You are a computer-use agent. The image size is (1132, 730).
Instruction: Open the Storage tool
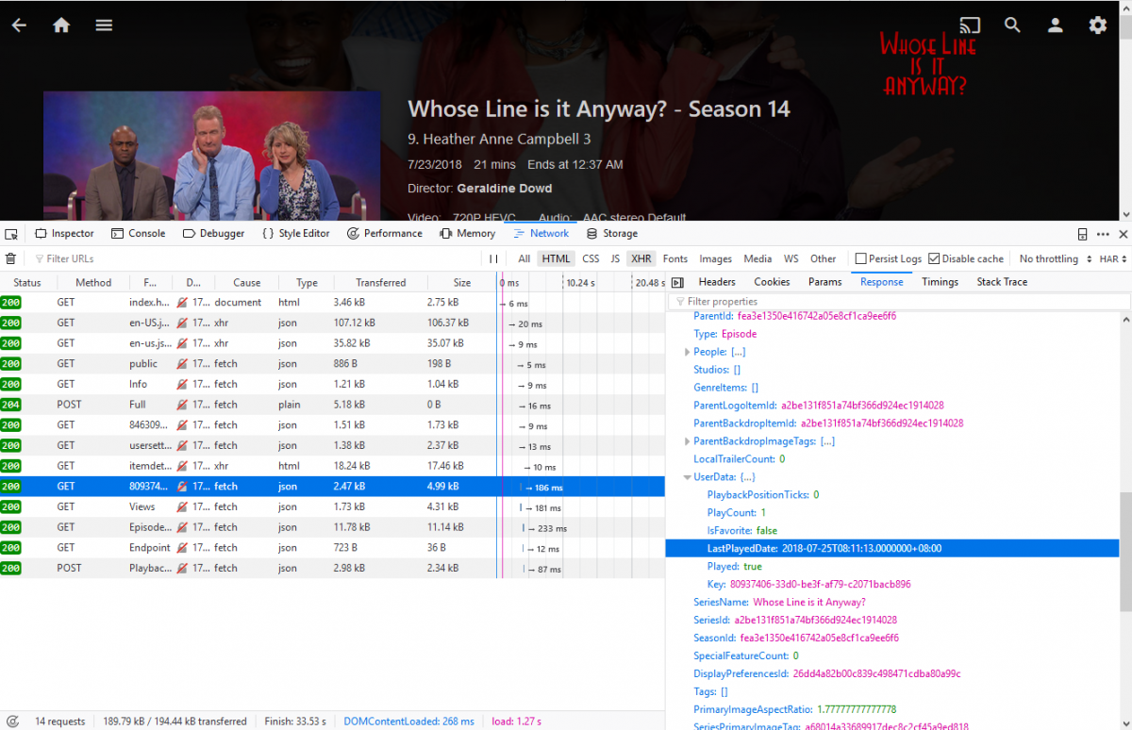[612, 234]
